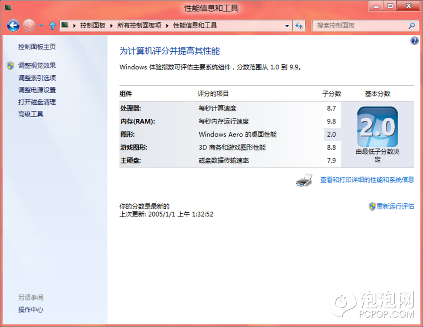Click shield icon beside 调整视觉效果
Screen dimensions: 423x327
11,66
